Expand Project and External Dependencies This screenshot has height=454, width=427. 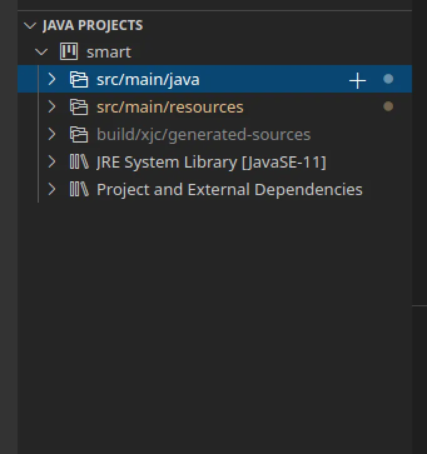click(x=53, y=189)
